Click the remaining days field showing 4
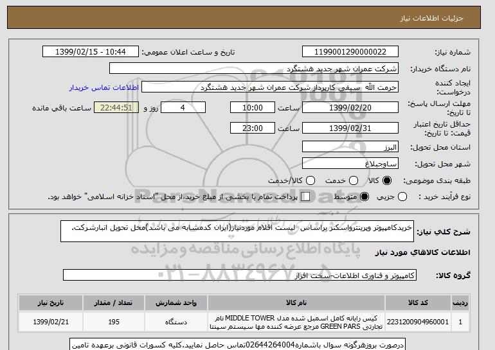 (183, 107)
